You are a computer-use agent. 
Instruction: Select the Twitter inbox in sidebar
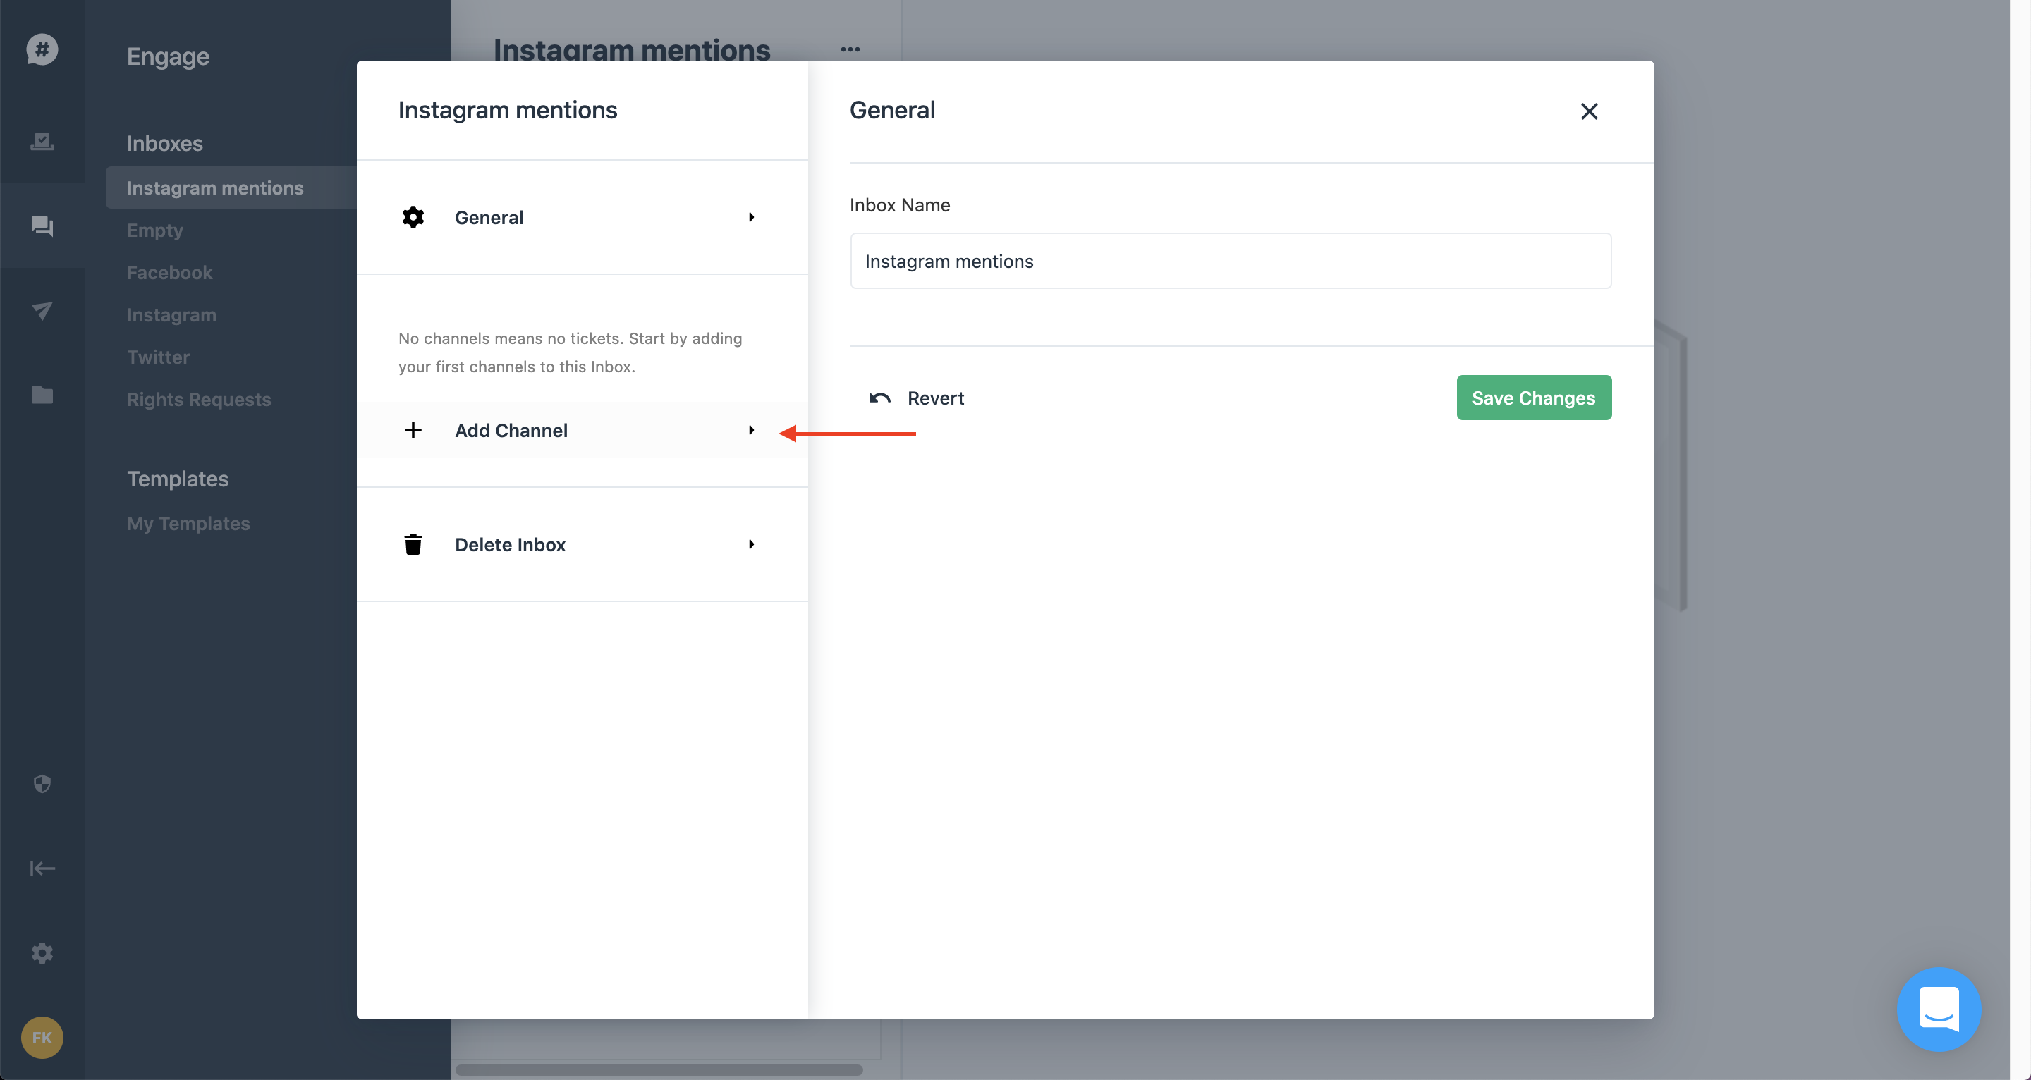159,357
